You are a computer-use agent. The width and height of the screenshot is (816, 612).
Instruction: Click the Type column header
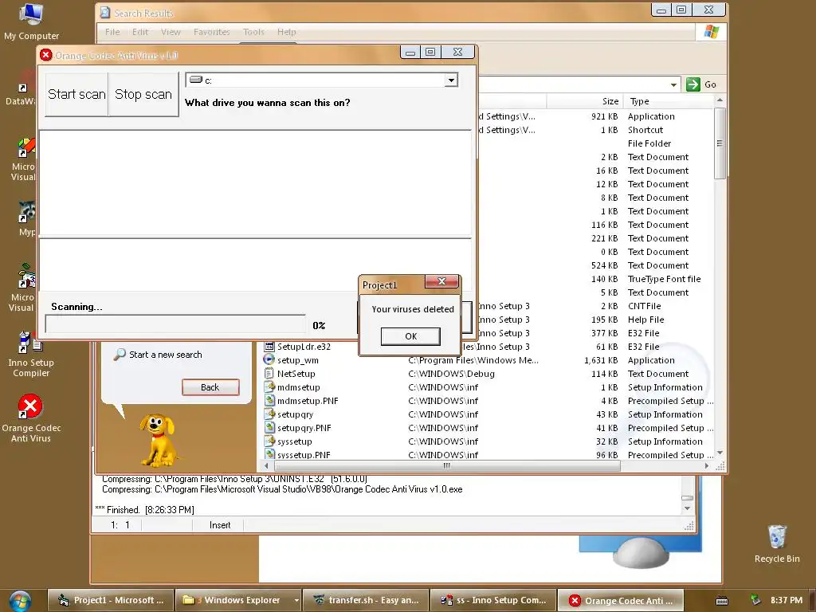[669, 101]
